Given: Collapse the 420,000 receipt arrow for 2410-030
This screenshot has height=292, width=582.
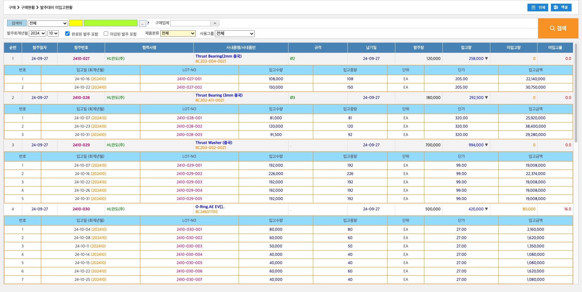Looking at the screenshot, I should pyautogui.click(x=486, y=209).
